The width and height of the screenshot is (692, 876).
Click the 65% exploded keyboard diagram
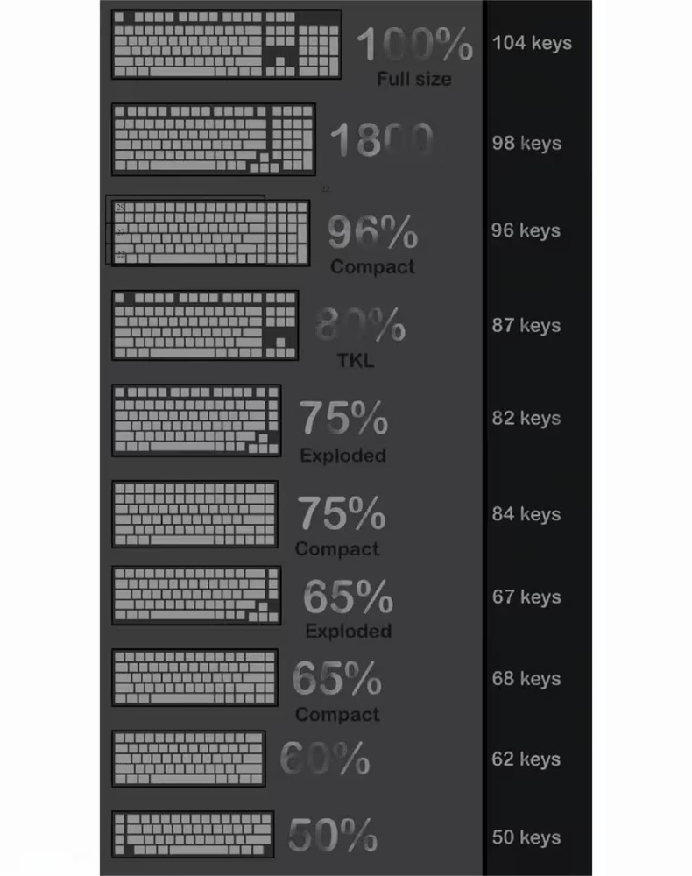point(196,596)
